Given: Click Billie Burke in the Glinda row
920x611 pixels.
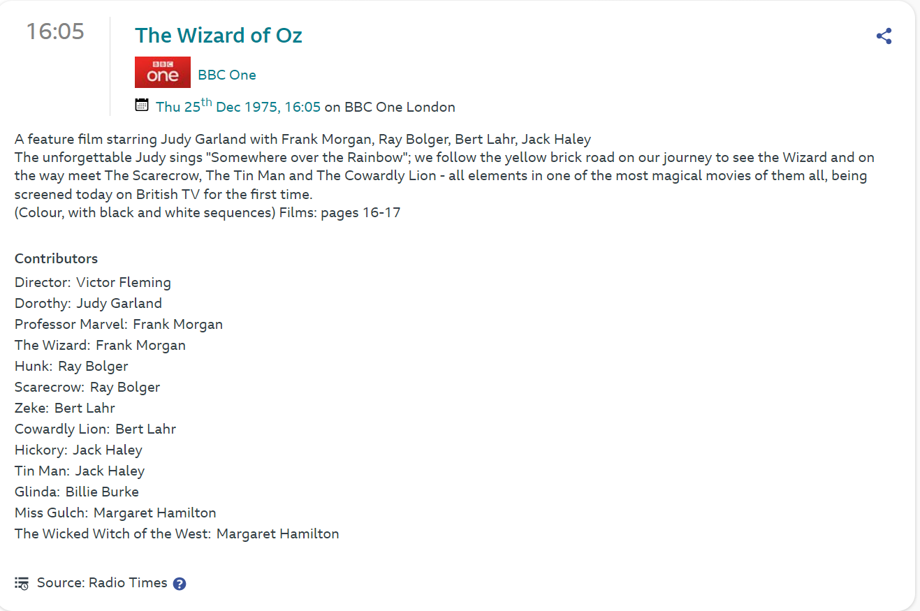Looking at the screenshot, I should (x=102, y=492).
